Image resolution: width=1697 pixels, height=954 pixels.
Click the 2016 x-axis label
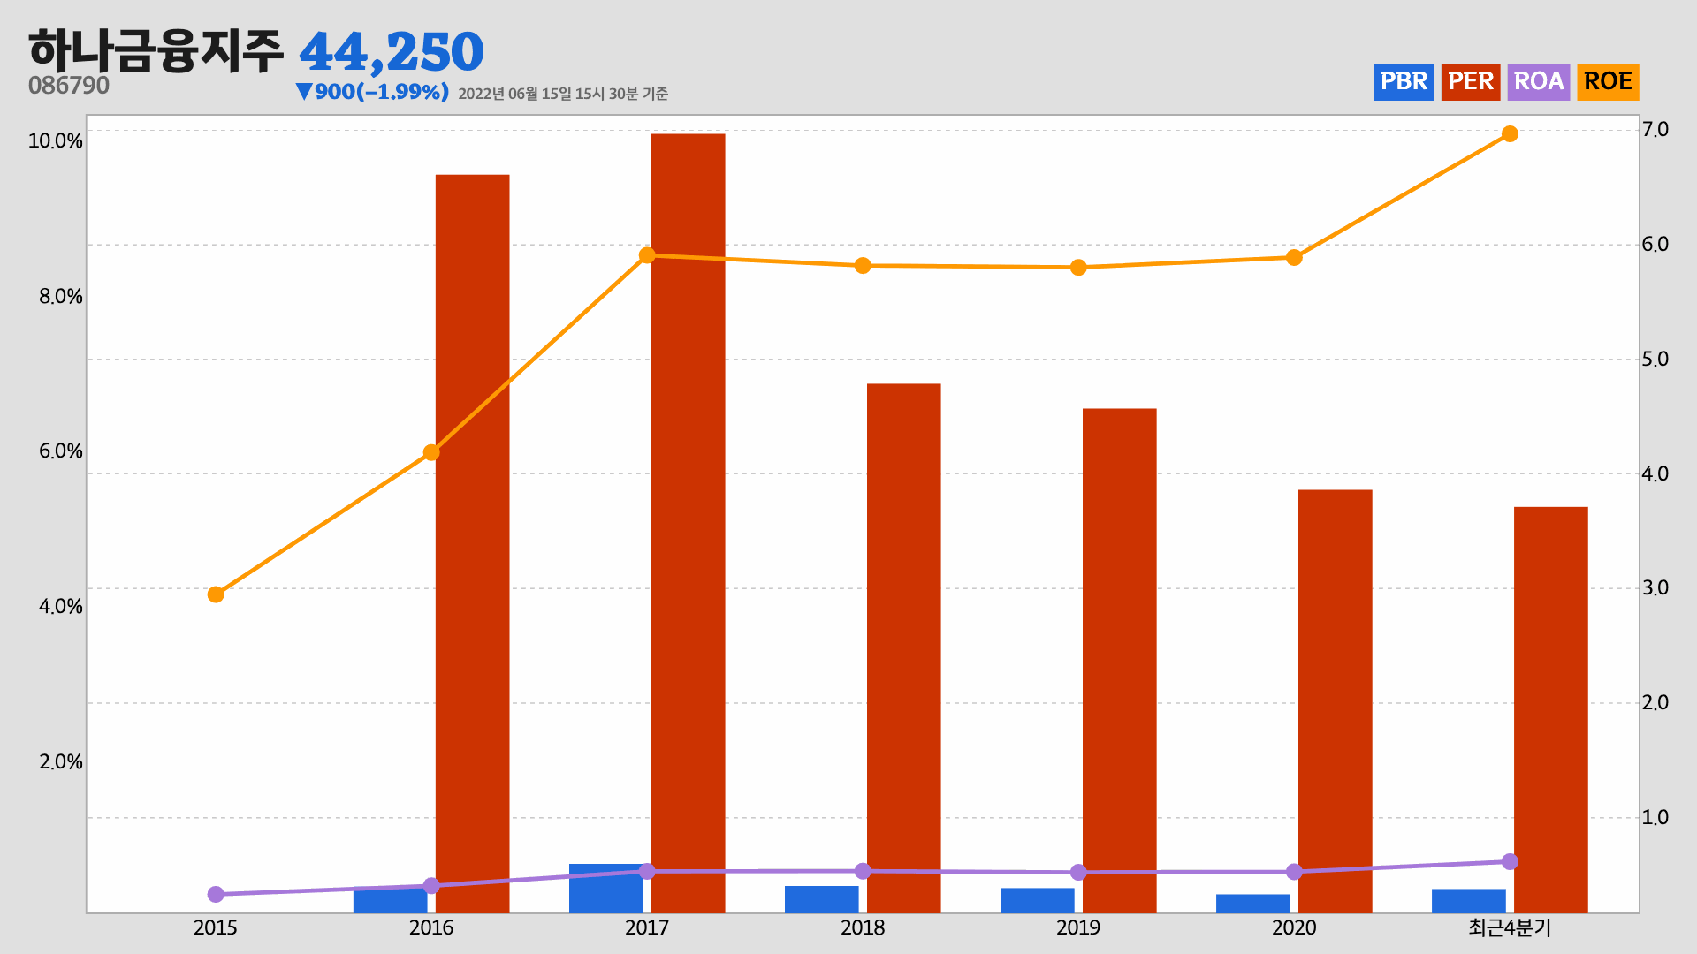431,927
